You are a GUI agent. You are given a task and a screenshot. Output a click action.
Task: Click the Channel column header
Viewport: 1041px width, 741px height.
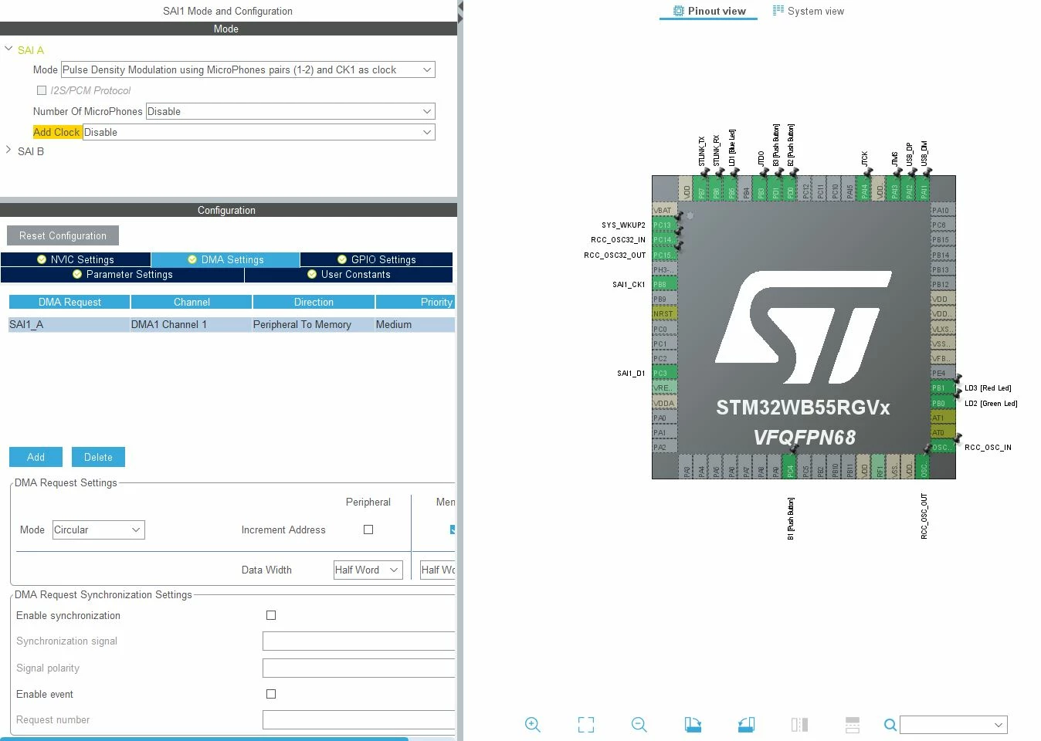(192, 302)
